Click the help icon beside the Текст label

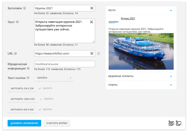click(x=17, y=22)
